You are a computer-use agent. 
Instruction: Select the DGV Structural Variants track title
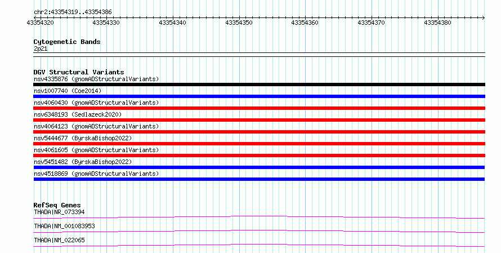point(79,72)
